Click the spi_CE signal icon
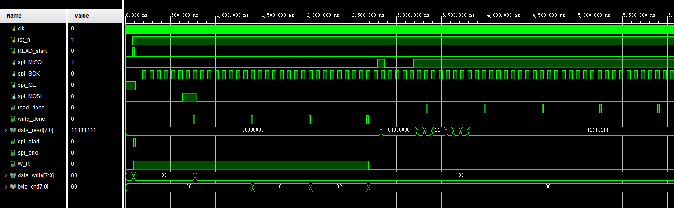 coord(13,85)
